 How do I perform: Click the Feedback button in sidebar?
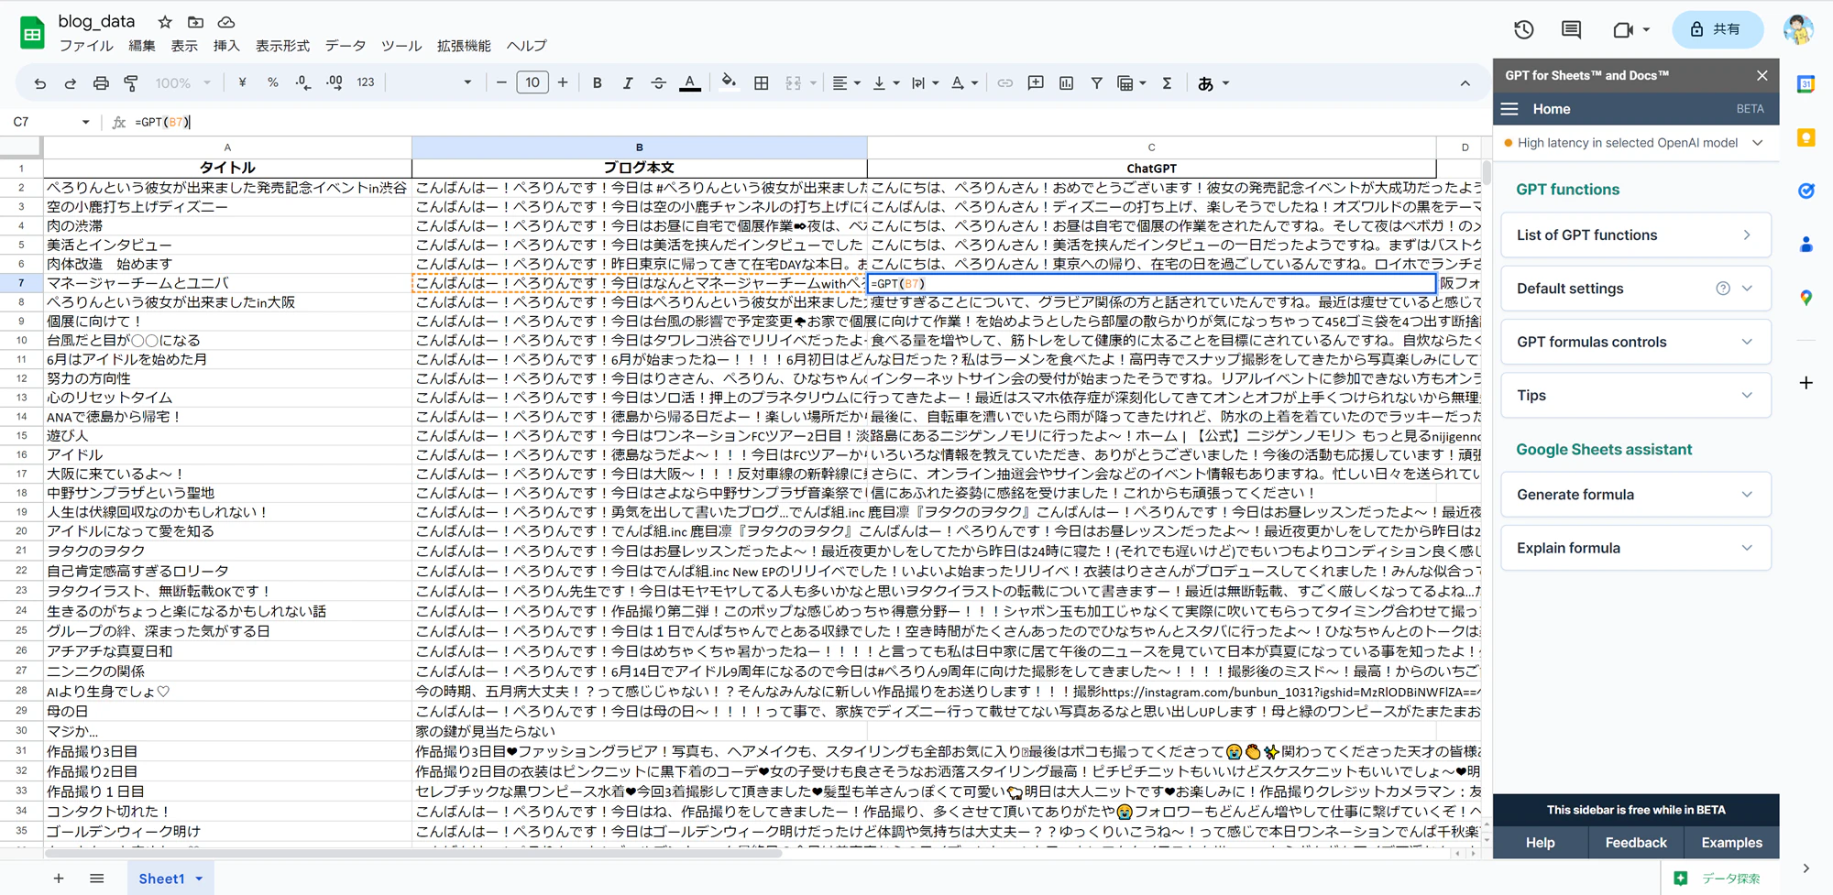[x=1635, y=843]
